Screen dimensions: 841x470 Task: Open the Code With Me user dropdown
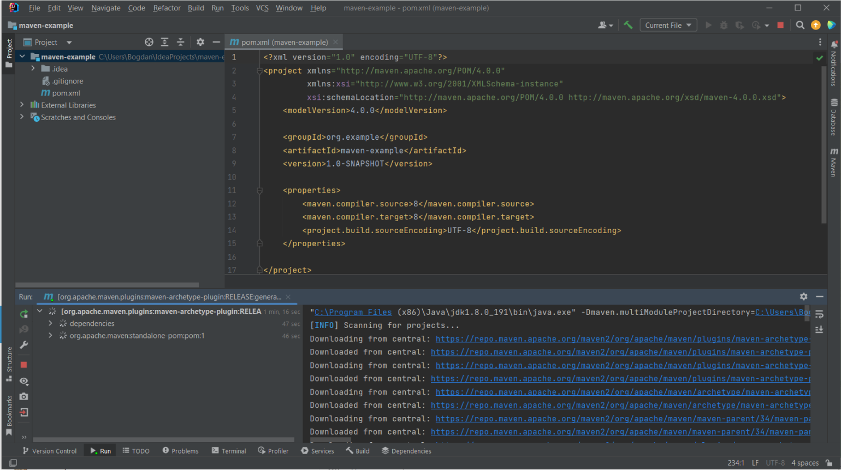pyautogui.click(x=605, y=25)
